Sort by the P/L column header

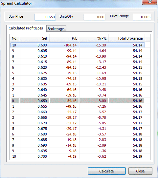[64, 38]
